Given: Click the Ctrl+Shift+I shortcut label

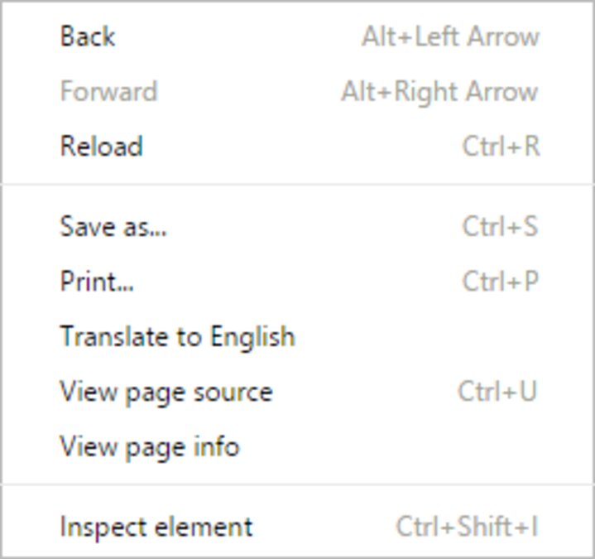Looking at the screenshot, I should (467, 527).
